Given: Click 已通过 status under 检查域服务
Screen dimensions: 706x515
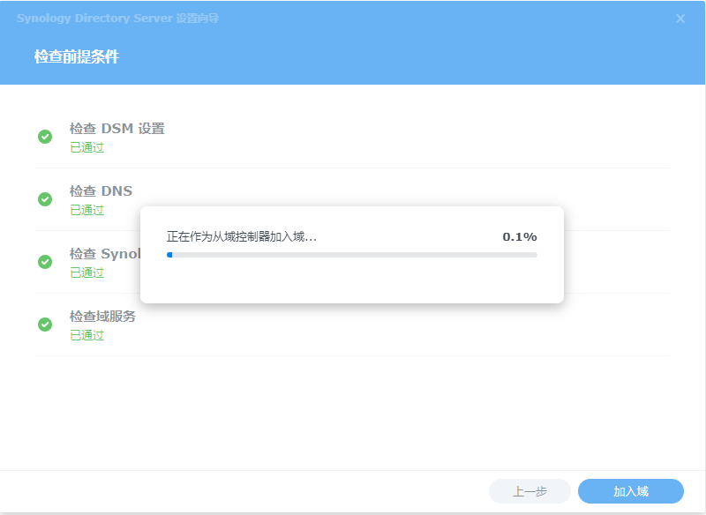Looking at the screenshot, I should pyautogui.click(x=86, y=335).
